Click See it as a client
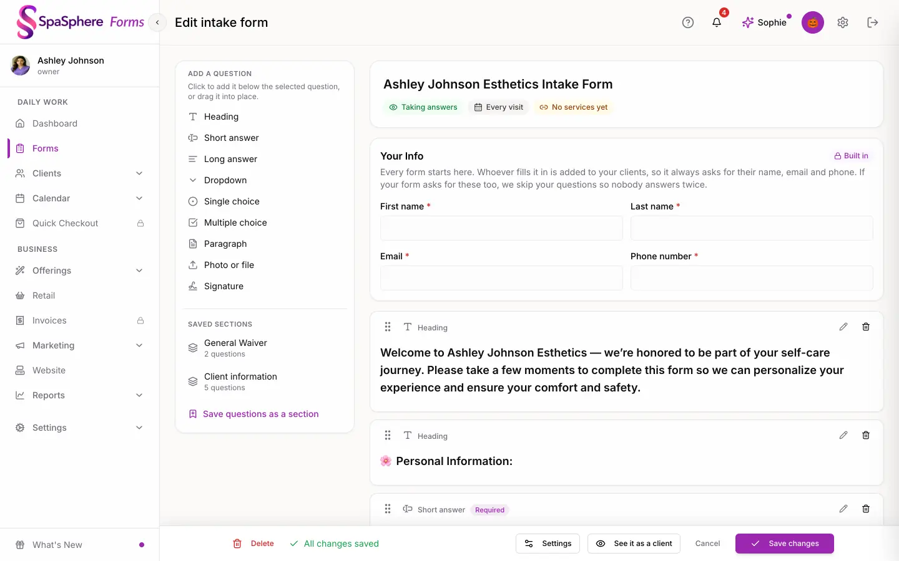 click(x=634, y=544)
